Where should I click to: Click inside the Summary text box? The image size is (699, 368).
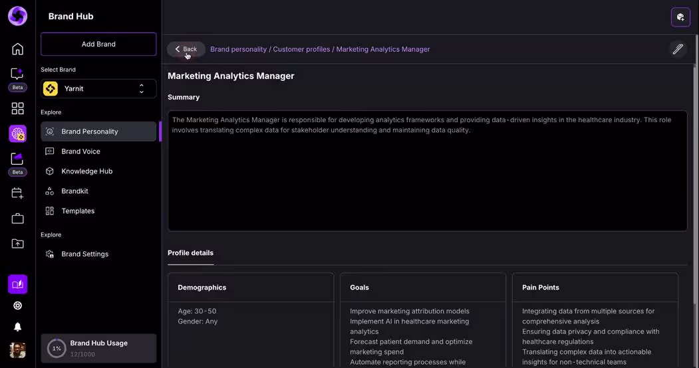[427, 171]
